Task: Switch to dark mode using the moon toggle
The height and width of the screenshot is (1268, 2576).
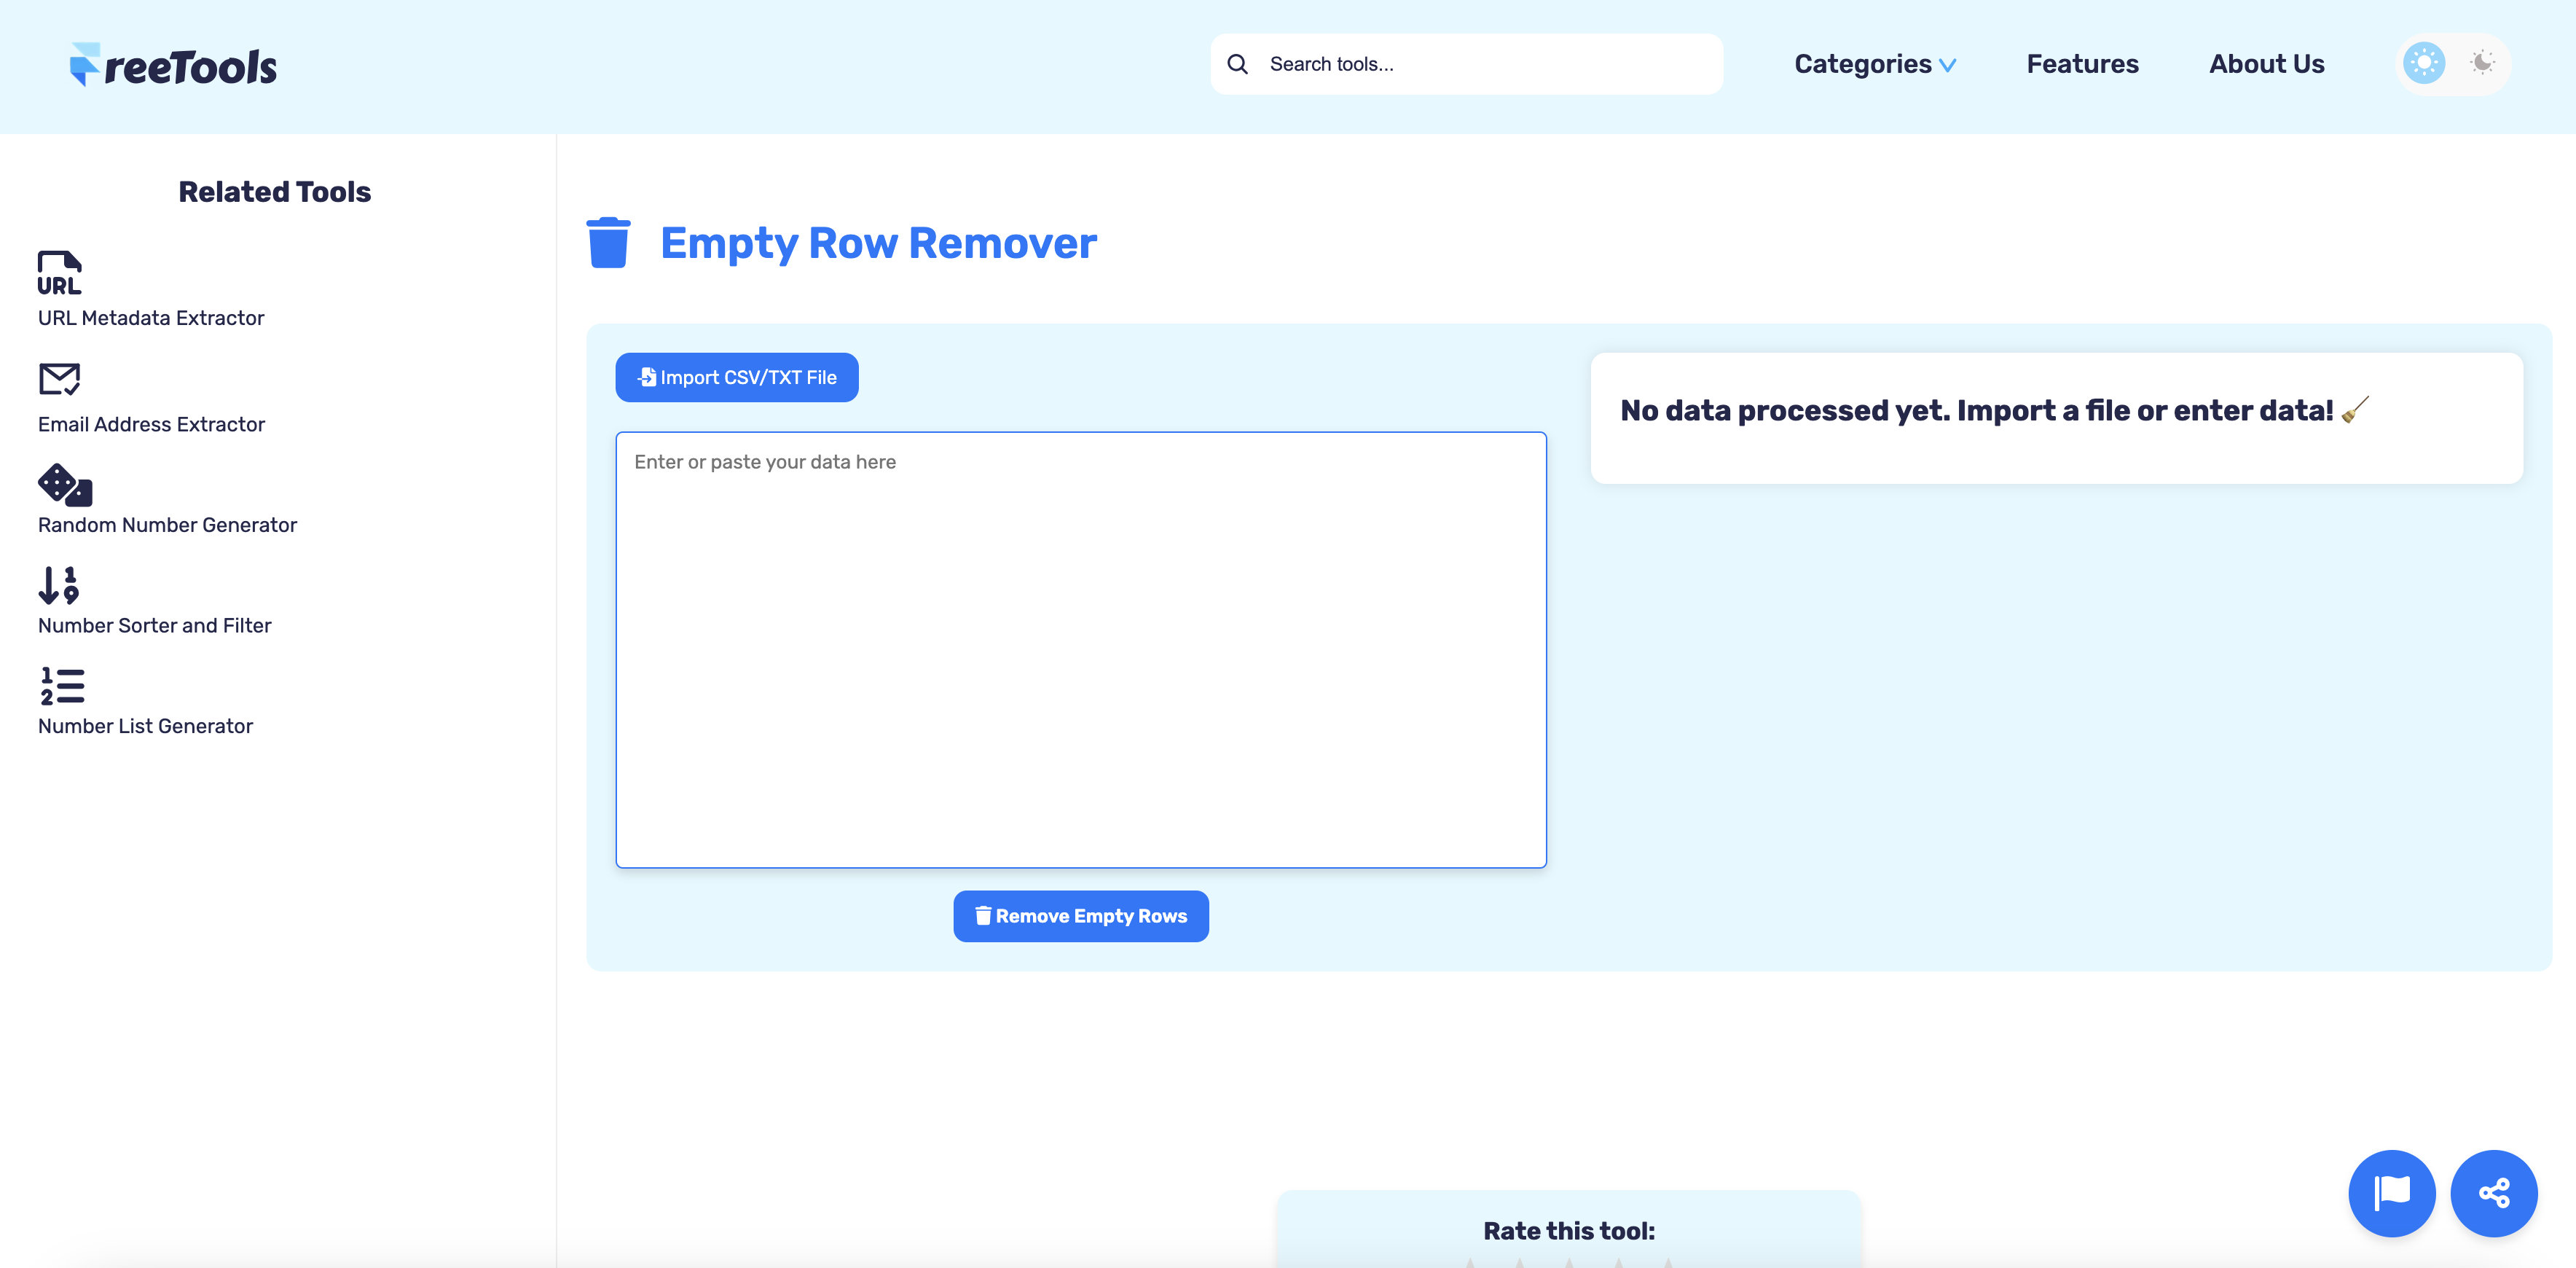Action: [x=2483, y=63]
